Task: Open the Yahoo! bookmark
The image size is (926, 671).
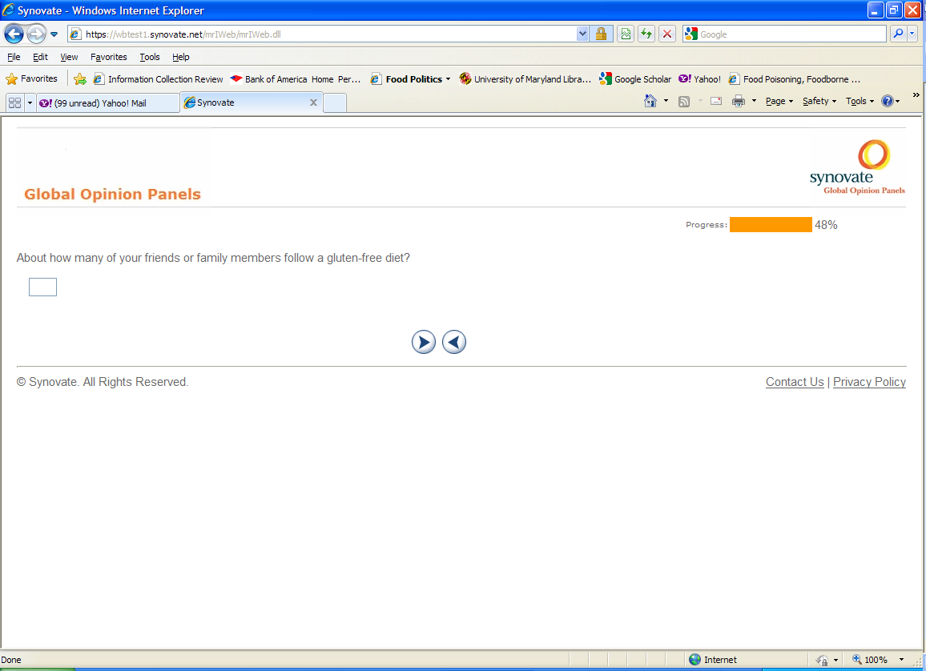Action: point(700,79)
